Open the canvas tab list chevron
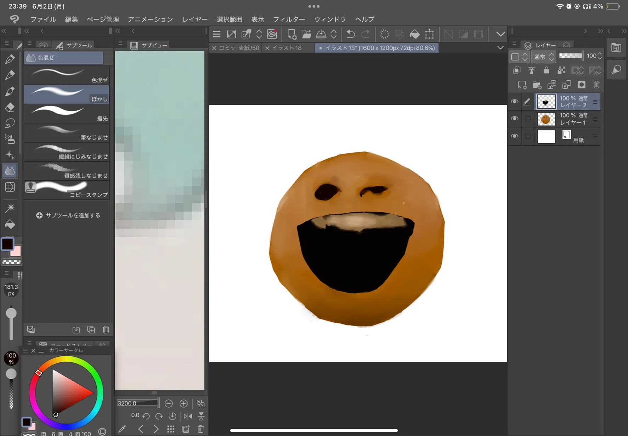Image resolution: width=628 pixels, height=436 pixels. click(500, 48)
